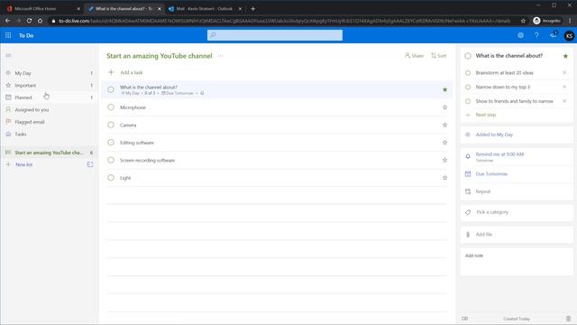Open Chrome three-dot menu
Image resolution: width=577 pixels, height=325 pixels.
[570, 21]
